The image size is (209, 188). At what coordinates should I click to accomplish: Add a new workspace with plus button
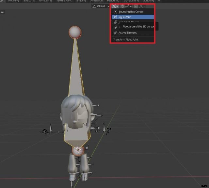click(159, 1)
